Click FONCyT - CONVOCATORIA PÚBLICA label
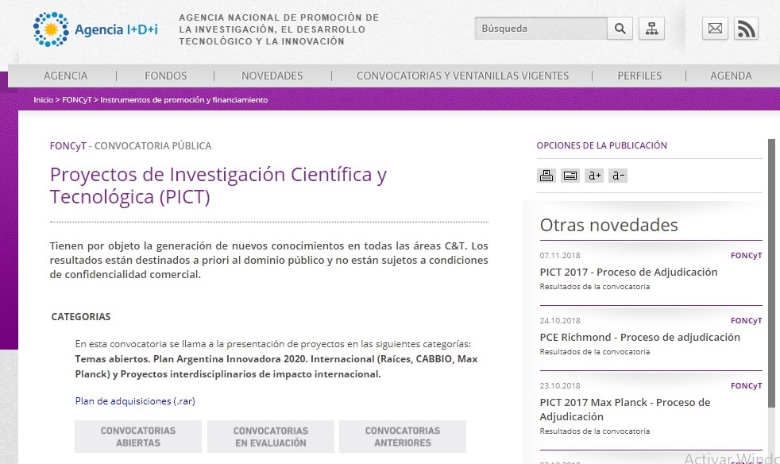The height and width of the screenshot is (464, 780). point(130,146)
